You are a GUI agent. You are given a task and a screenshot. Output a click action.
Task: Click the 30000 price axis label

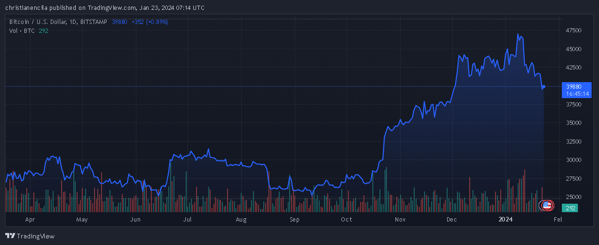coord(574,160)
